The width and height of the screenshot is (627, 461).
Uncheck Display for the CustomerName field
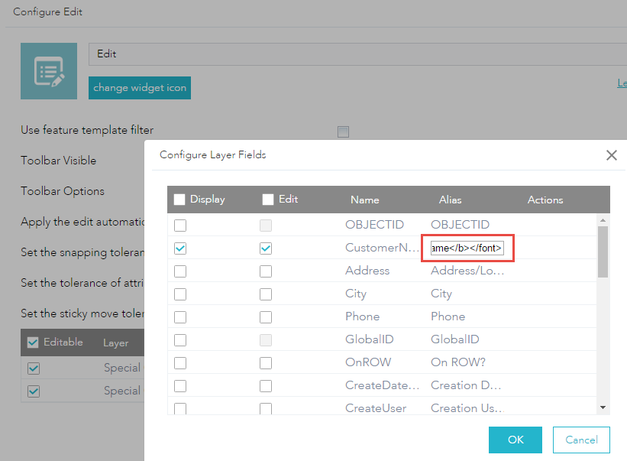click(x=180, y=248)
